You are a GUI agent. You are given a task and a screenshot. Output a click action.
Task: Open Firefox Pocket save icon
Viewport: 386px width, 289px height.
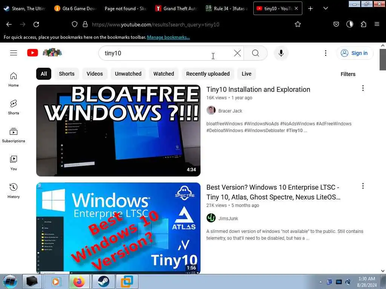(336, 24)
